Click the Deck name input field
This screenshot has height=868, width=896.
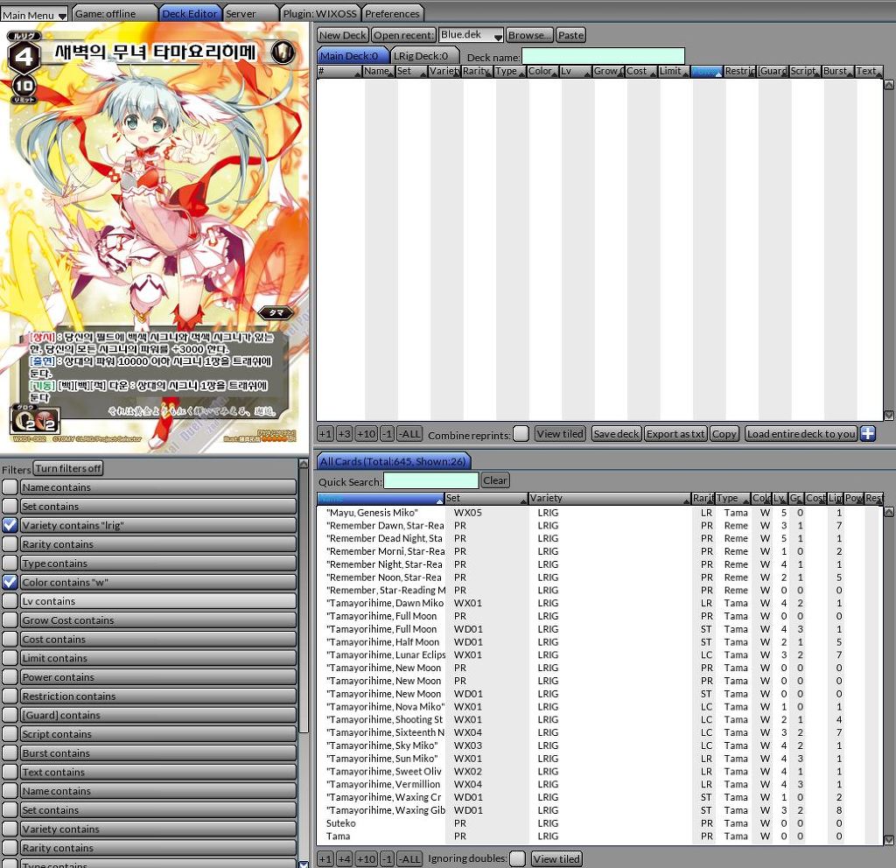point(603,57)
